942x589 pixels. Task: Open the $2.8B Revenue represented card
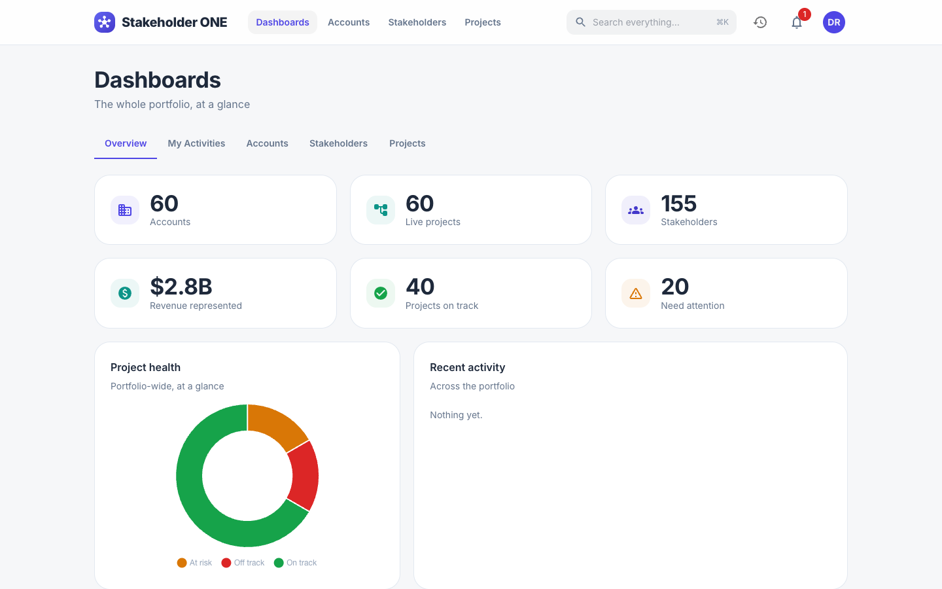click(x=215, y=293)
